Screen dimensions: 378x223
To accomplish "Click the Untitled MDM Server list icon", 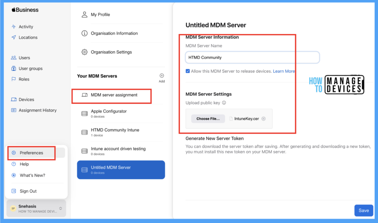I will point(85,170).
